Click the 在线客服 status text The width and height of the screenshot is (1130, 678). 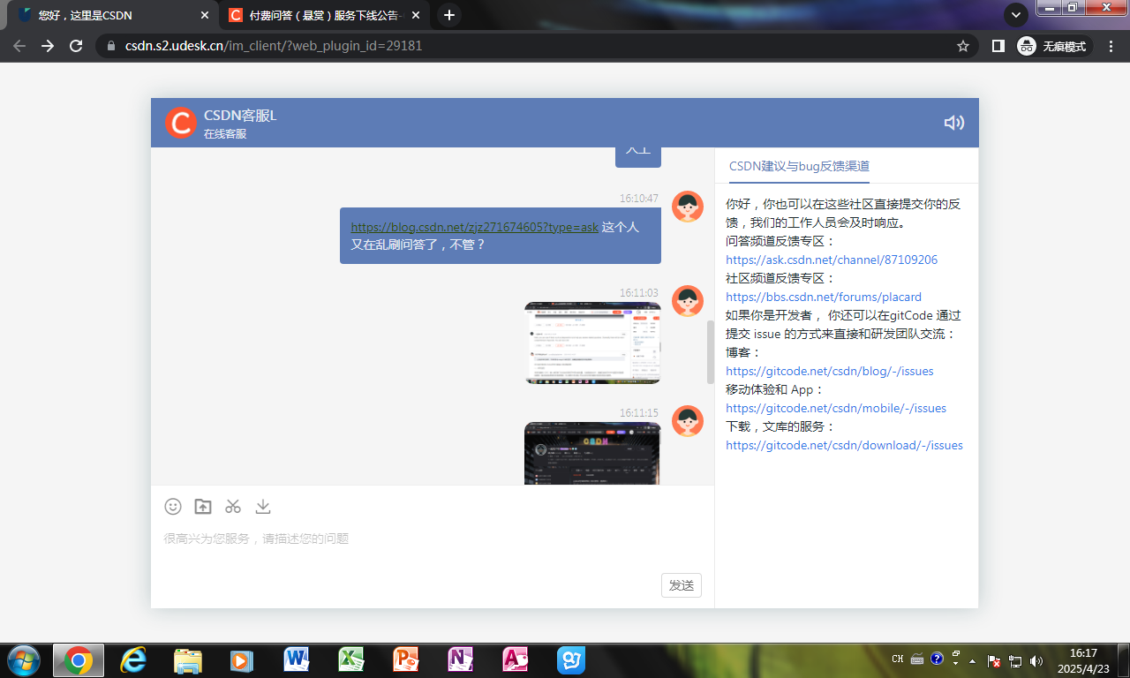[225, 134]
